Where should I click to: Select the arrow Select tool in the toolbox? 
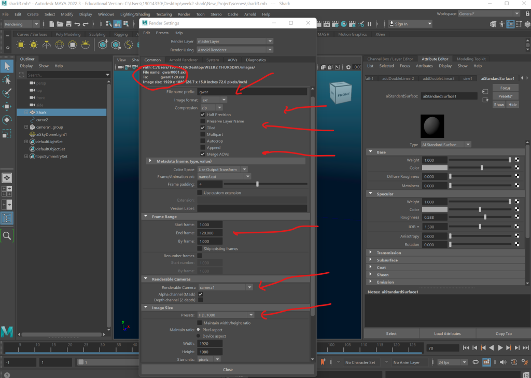[7, 66]
